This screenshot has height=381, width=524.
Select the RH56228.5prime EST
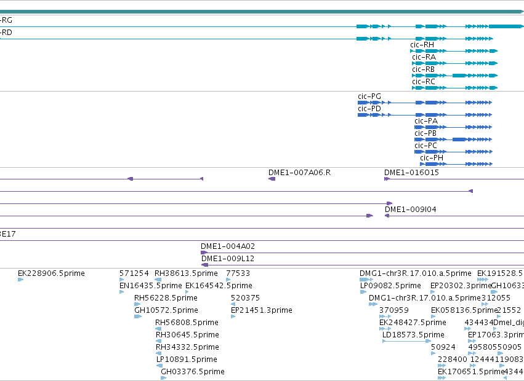tap(137, 304)
